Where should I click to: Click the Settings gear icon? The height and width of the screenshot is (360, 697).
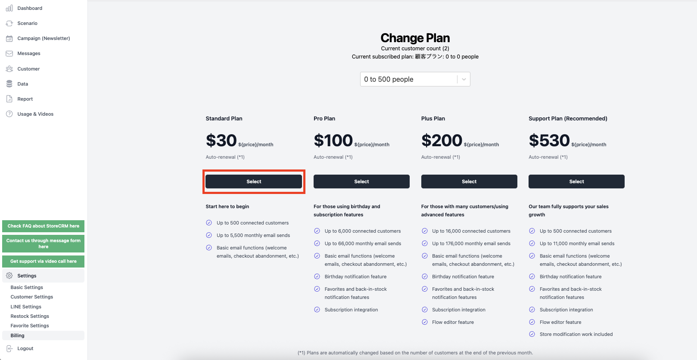pos(9,276)
